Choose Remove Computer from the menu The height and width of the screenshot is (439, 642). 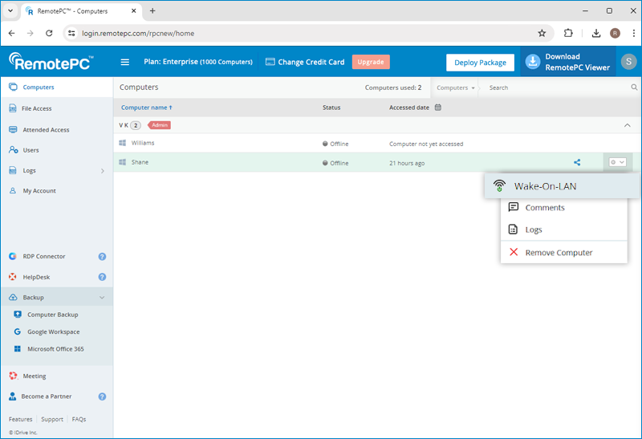[x=559, y=252]
